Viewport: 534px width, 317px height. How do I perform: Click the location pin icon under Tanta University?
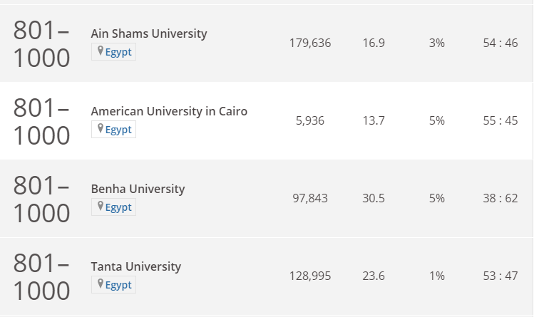click(100, 284)
